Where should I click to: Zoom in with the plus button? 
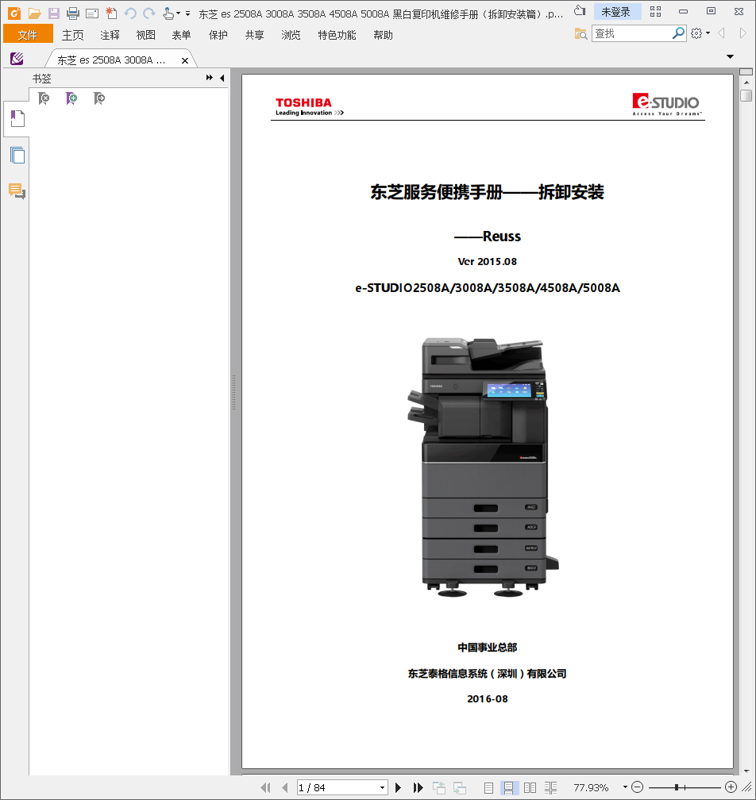731,787
